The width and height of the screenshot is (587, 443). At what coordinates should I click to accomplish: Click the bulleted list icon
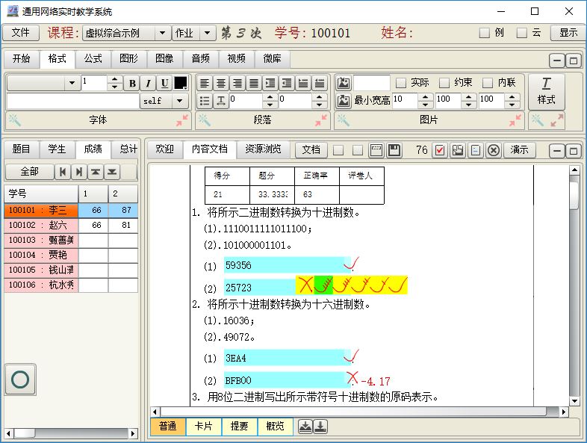(x=205, y=101)
